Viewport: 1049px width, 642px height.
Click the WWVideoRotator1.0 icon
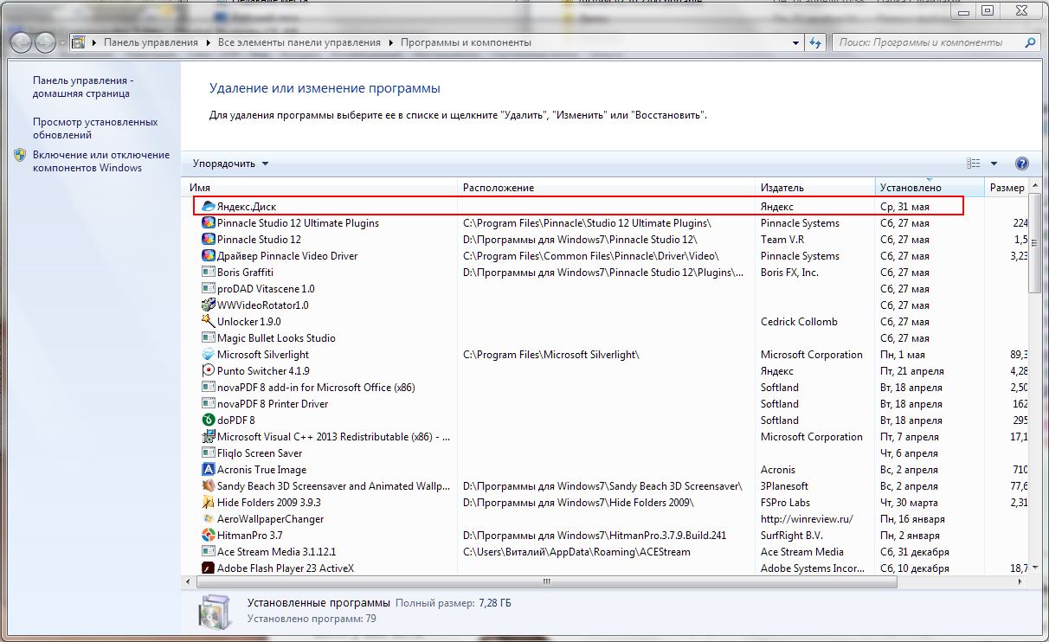pos(208,305)
